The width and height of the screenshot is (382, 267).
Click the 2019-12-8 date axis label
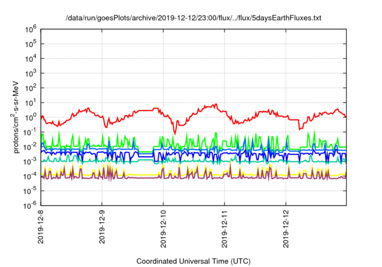[41, 227]
